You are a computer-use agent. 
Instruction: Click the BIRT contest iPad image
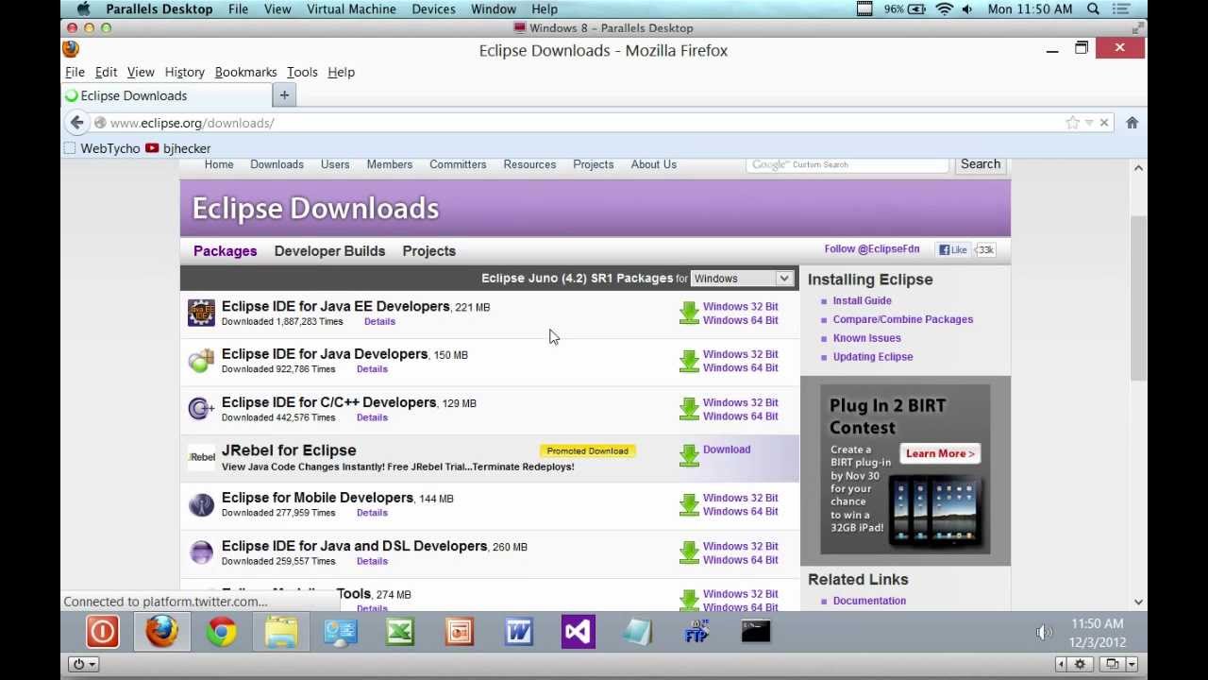[937, 512]
